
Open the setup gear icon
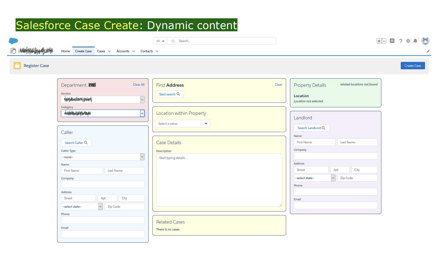click(408, 41)
